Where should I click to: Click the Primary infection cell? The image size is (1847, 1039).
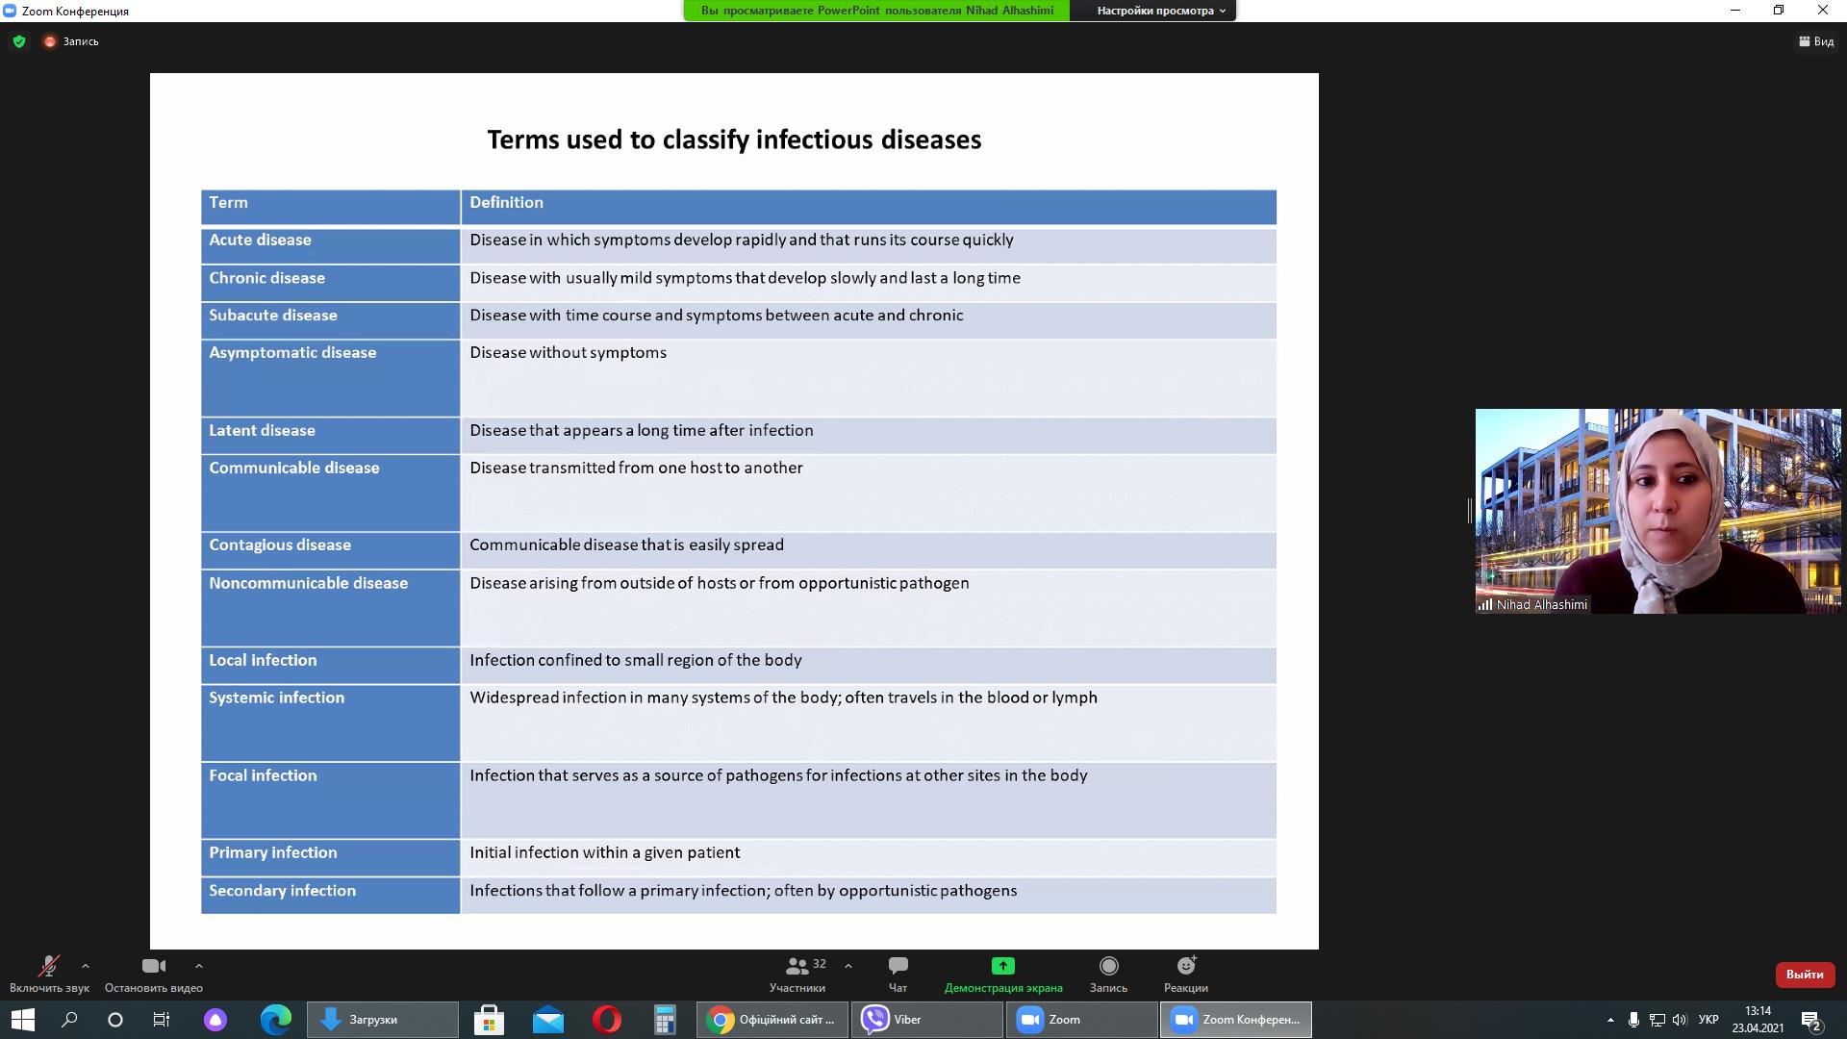[x=331, y=858]
